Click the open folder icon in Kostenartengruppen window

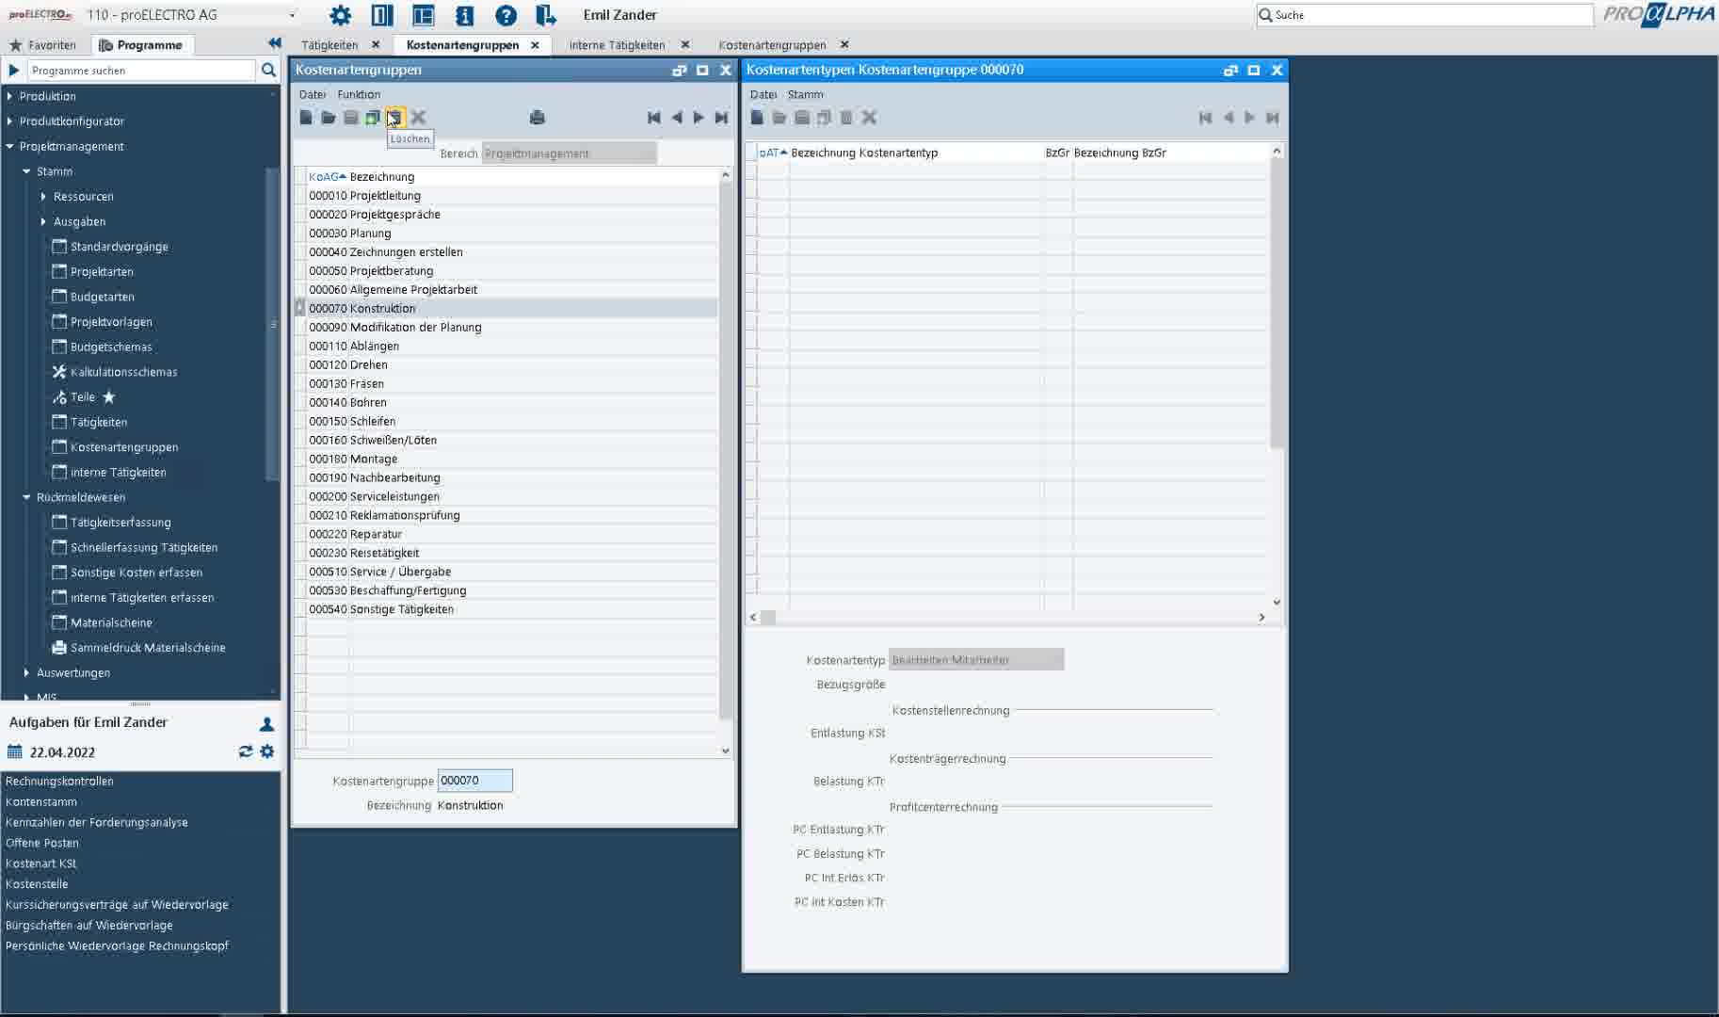pyautogui.click(x=328, y=118)
